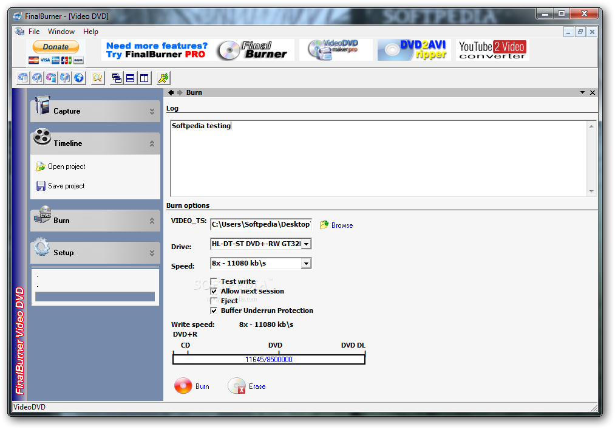Open the Help menu

[90, 32]
